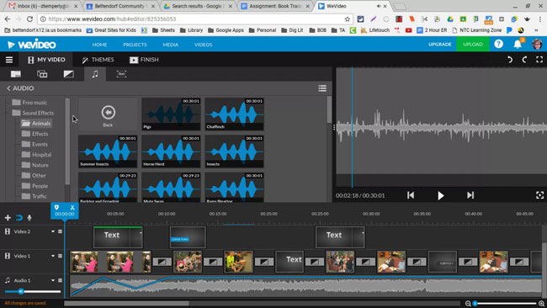This screenshot has height=308, width=547.
Task: Undo the last edit
Action: point(510,60)
